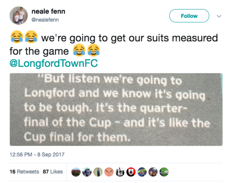Open the @LongfordTownFC mention link

tap(54, 63)
